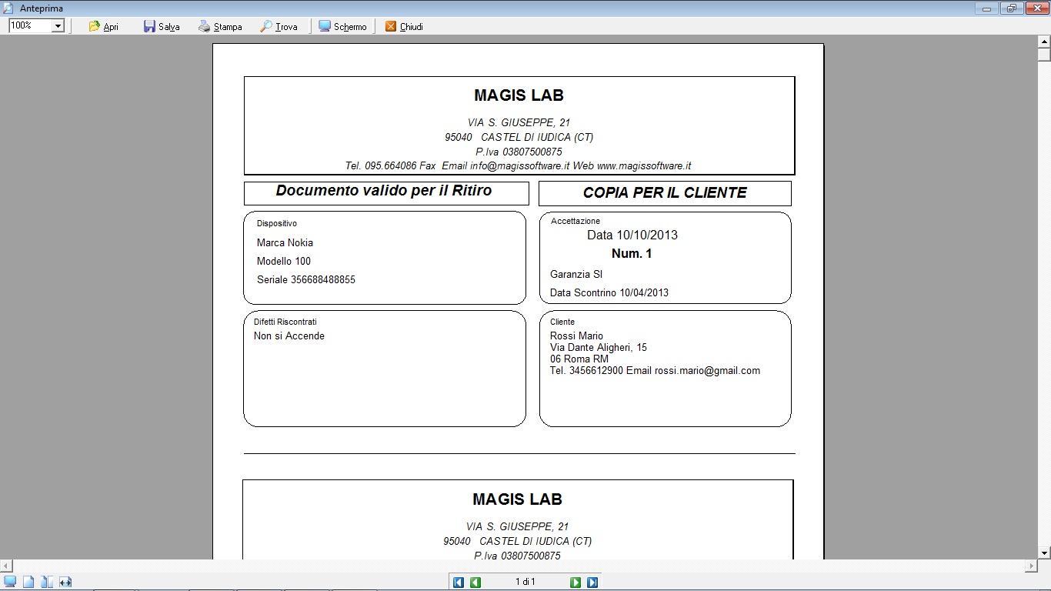Open the zoom percentage dropdown
The height and width of the screenshot is (591, 1051).
pyautogui.click(x=58, y=25)
